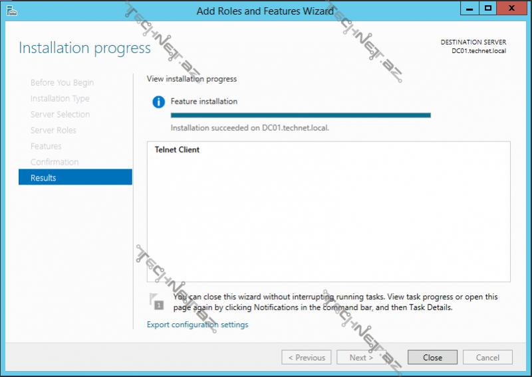Open Export configuration settings link
Image resolution: width=532 pixels, height=377 pixels.
click(198, 325)
